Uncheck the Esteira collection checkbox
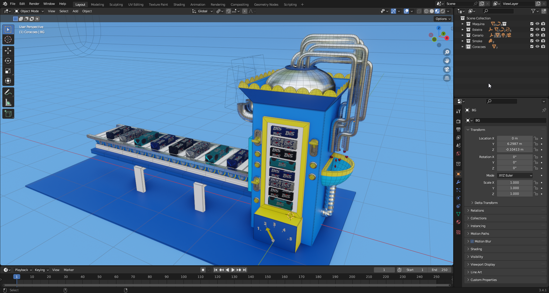 coord(532,29)
